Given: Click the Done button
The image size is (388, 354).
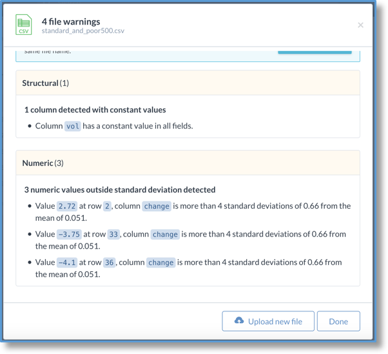Looking at the screenshot, I should pyautogui.click(x=338, y=321).
